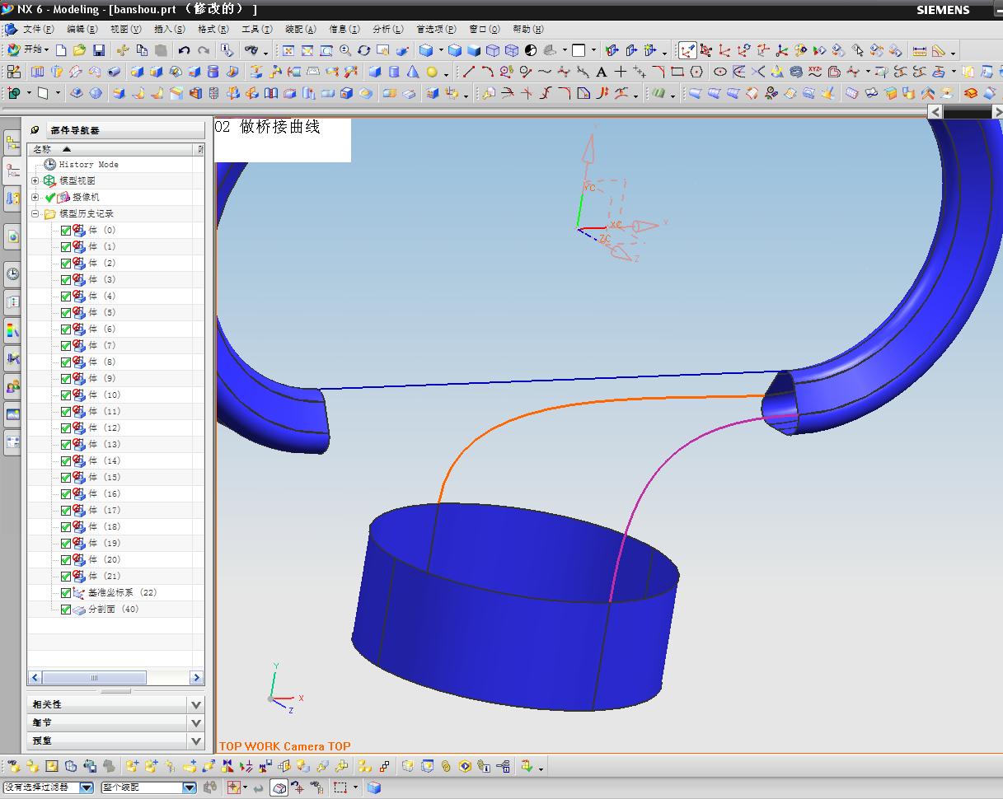Open the 插入(S) menu

[169, 29]
